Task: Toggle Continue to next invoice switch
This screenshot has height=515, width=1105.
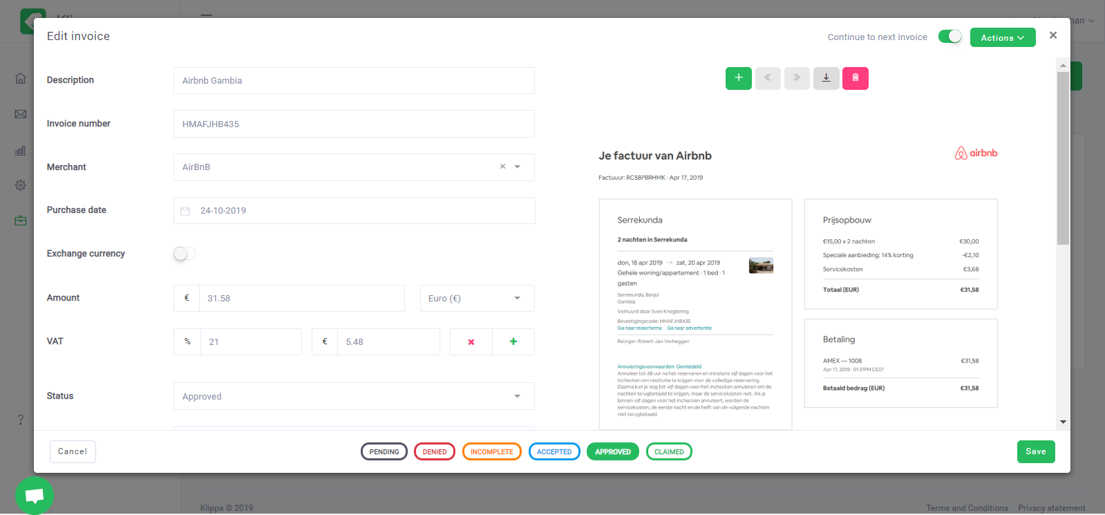Action: point(950,37)
